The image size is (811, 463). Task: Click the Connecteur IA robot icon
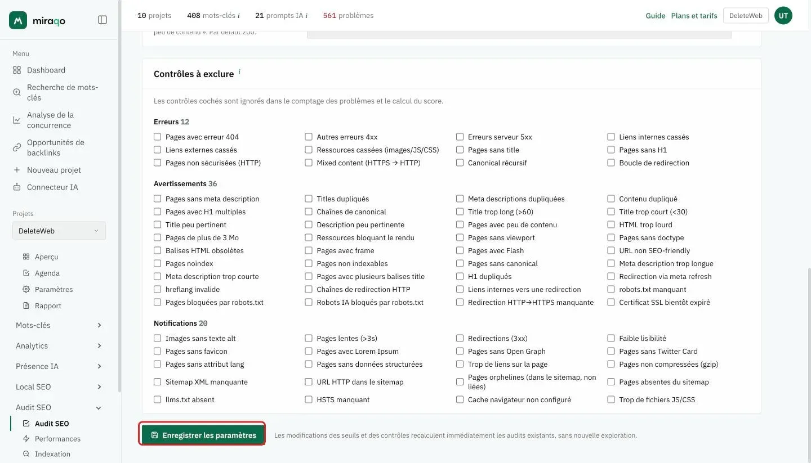click(17, 187)
